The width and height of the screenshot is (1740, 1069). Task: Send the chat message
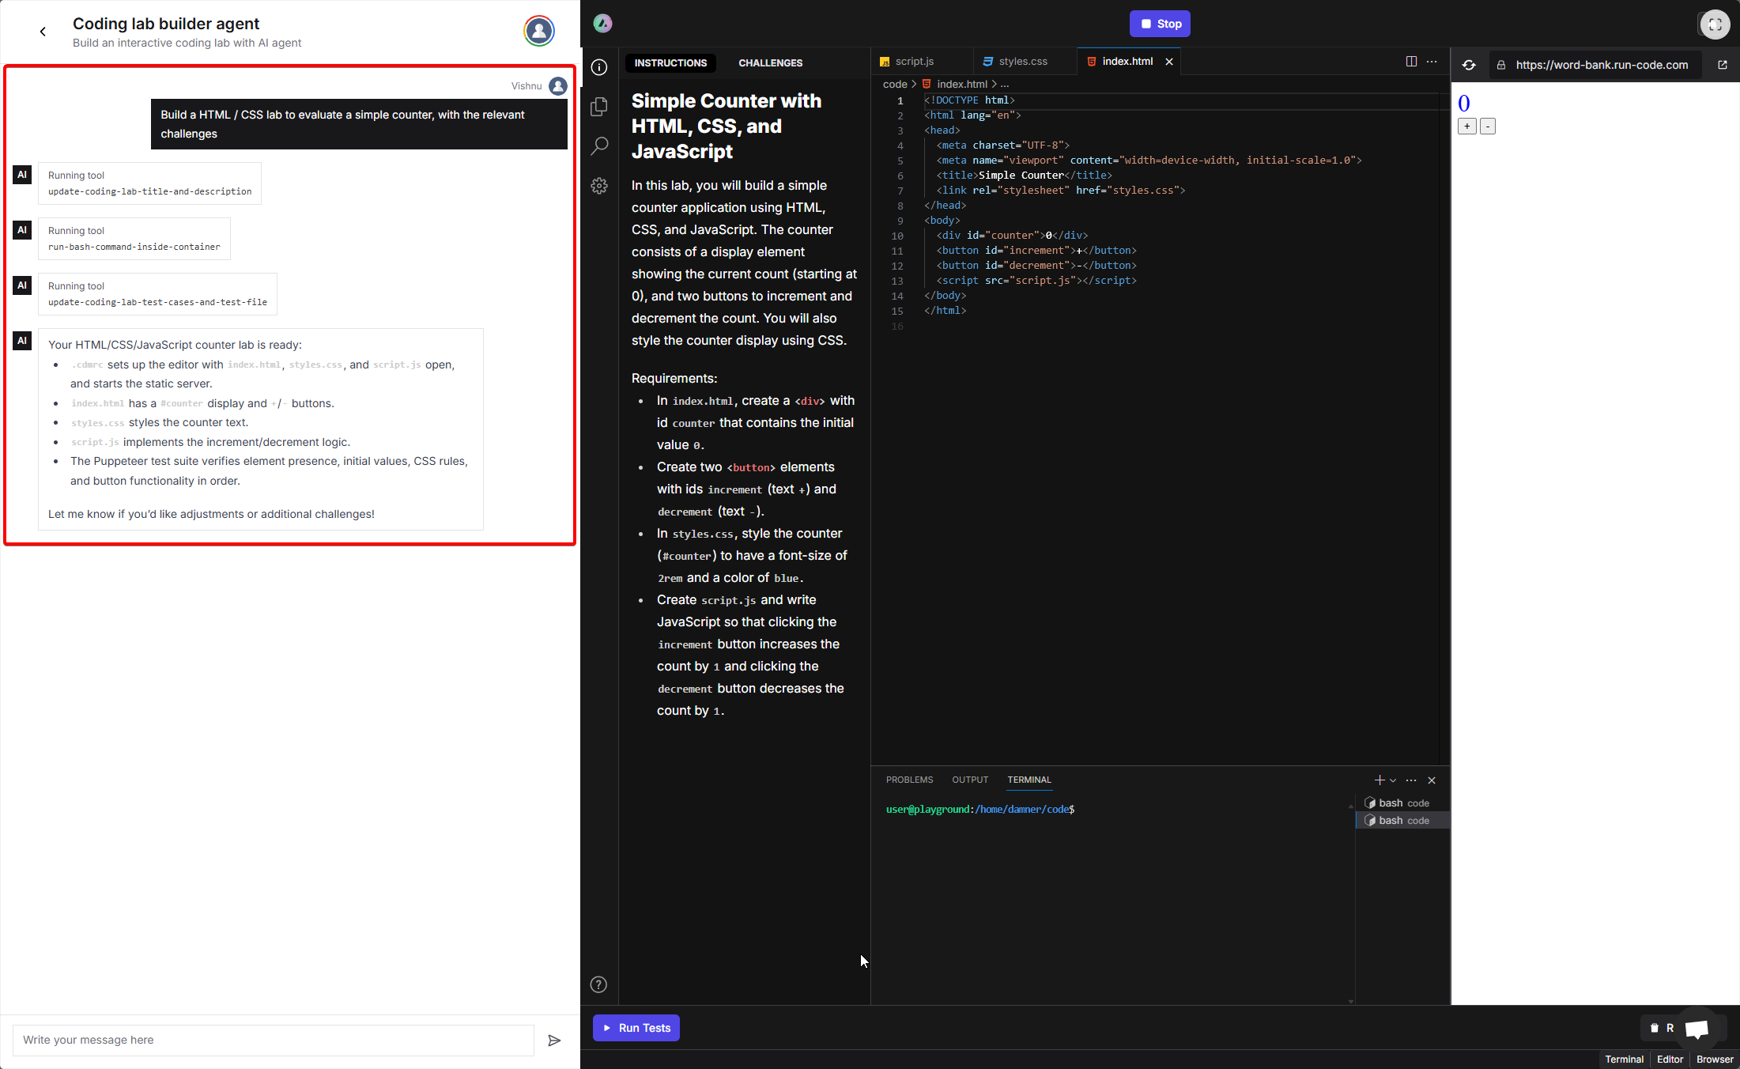tap(554, 1040)
